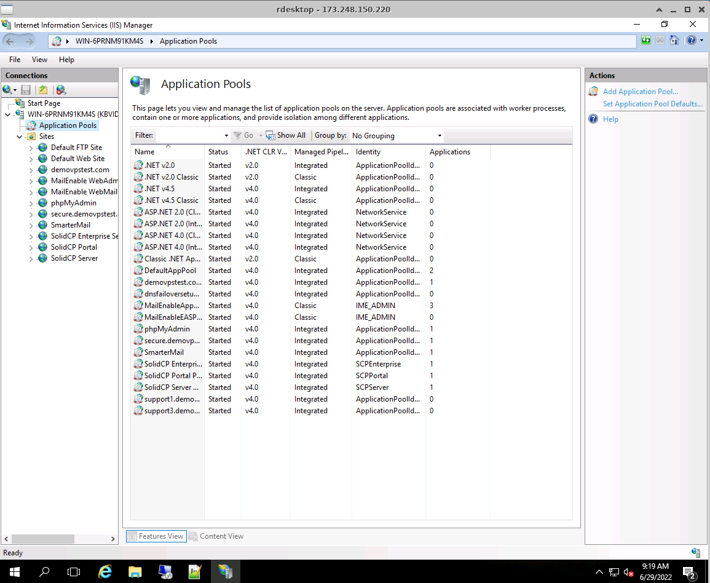The image size is (710, 583).
Task: Expand the SolidCP Portal site node
Action: pyautogui.click(x=31, y=247)
